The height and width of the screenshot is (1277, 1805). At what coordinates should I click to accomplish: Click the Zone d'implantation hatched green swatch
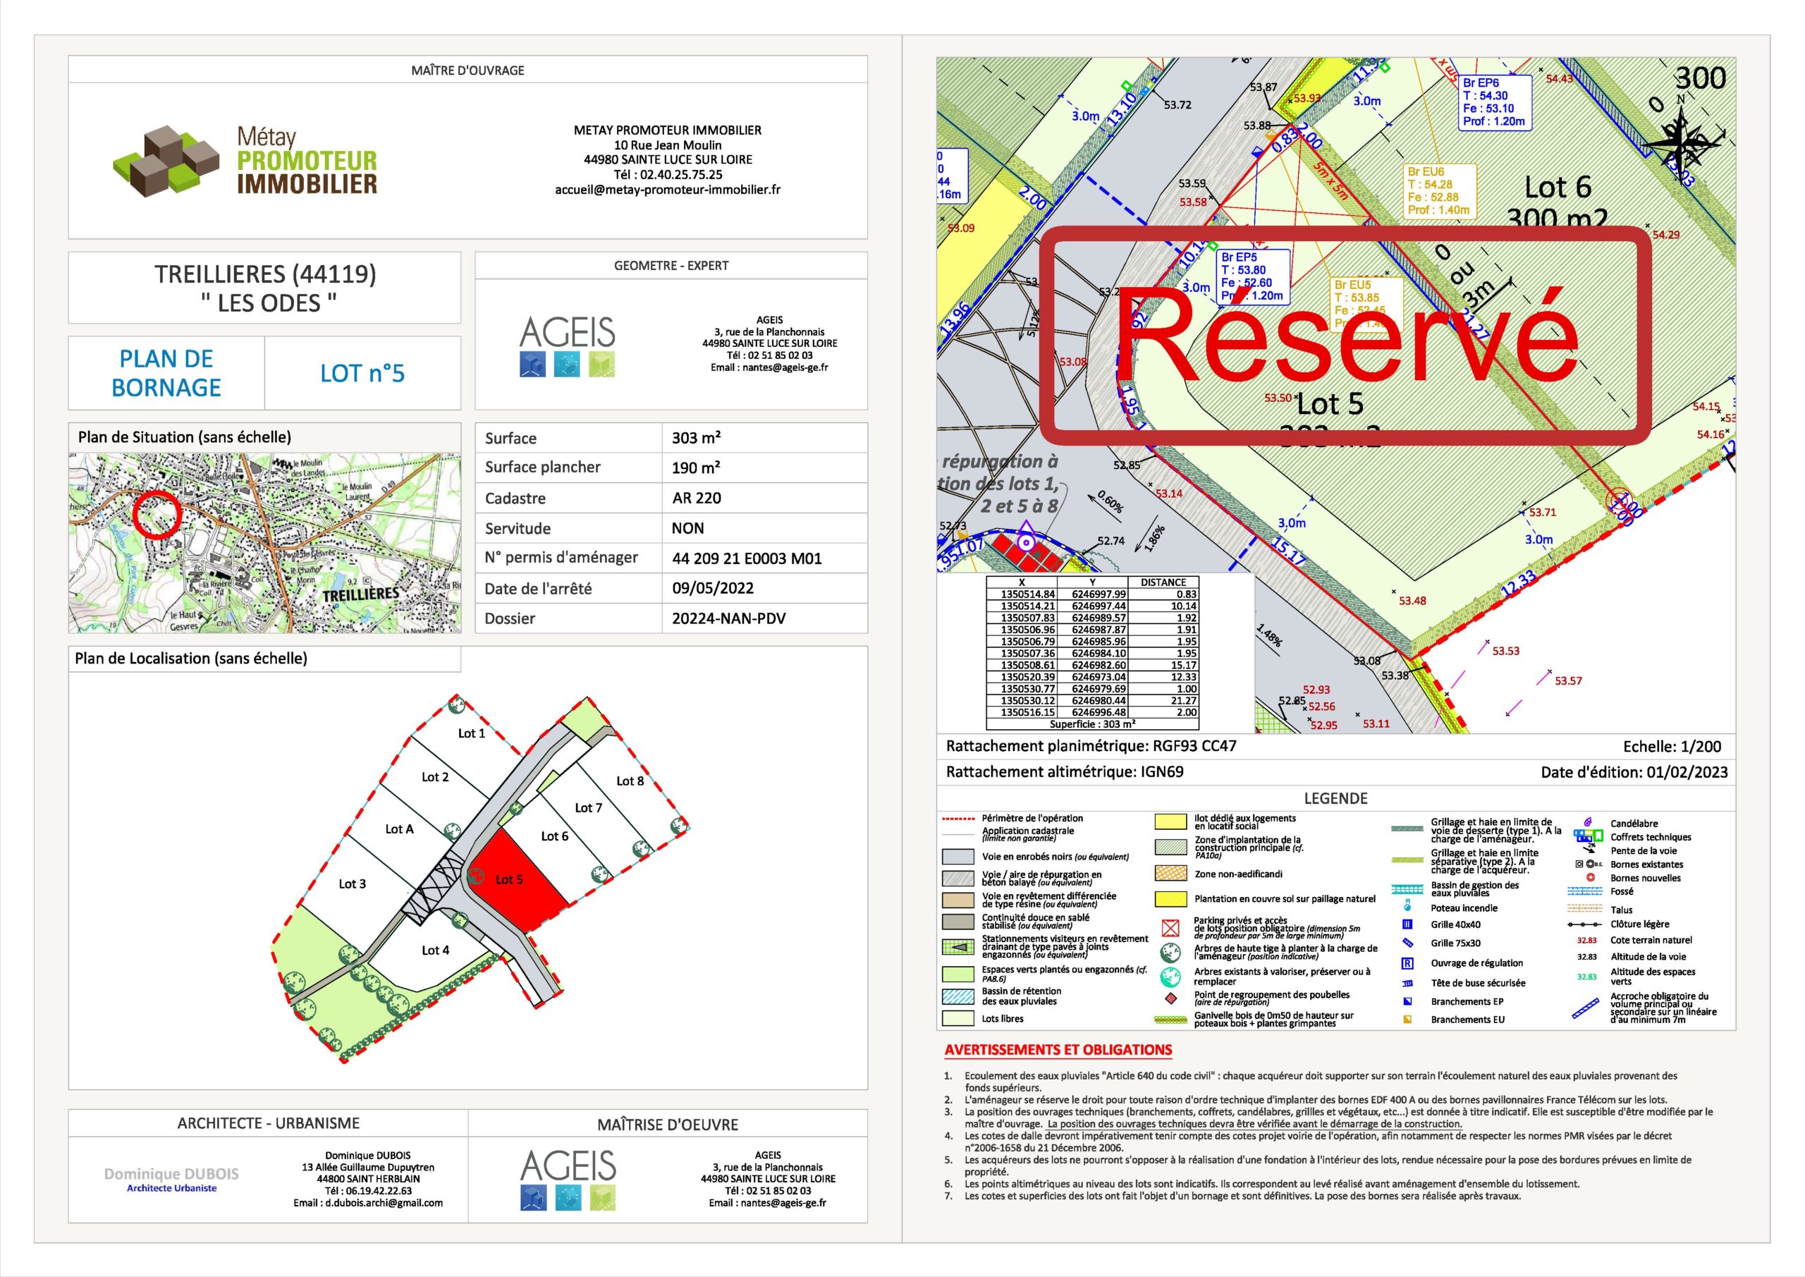[x=1170, y=848]
